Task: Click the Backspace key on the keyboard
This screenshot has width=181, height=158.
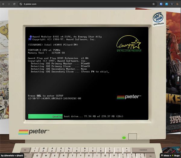Action: point(143,150)
